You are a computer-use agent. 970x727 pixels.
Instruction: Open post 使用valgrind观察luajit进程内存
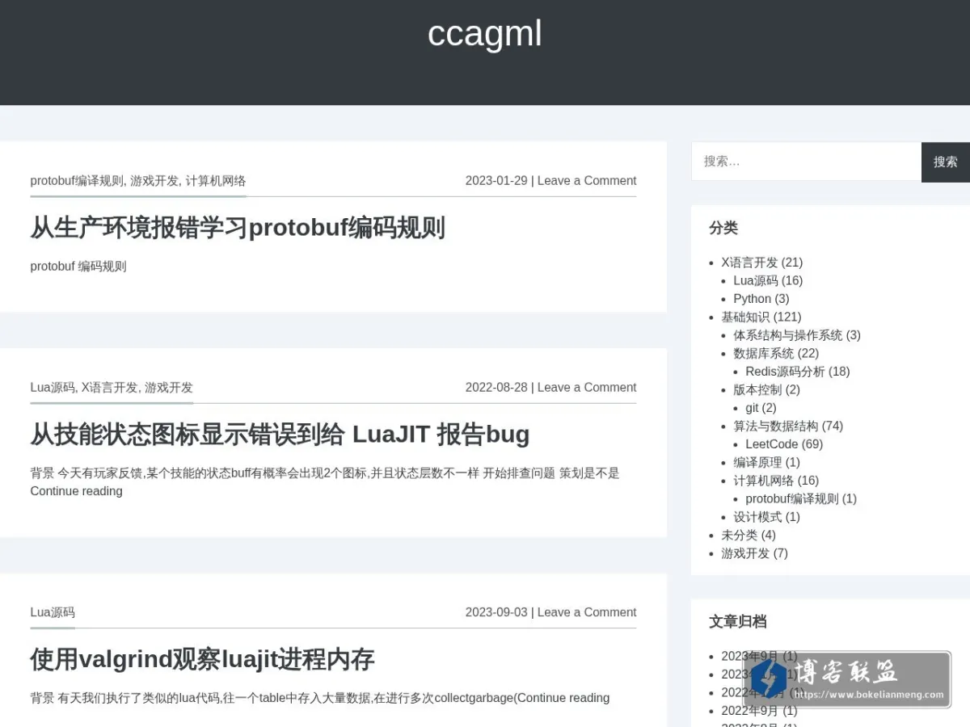point(202,659)
